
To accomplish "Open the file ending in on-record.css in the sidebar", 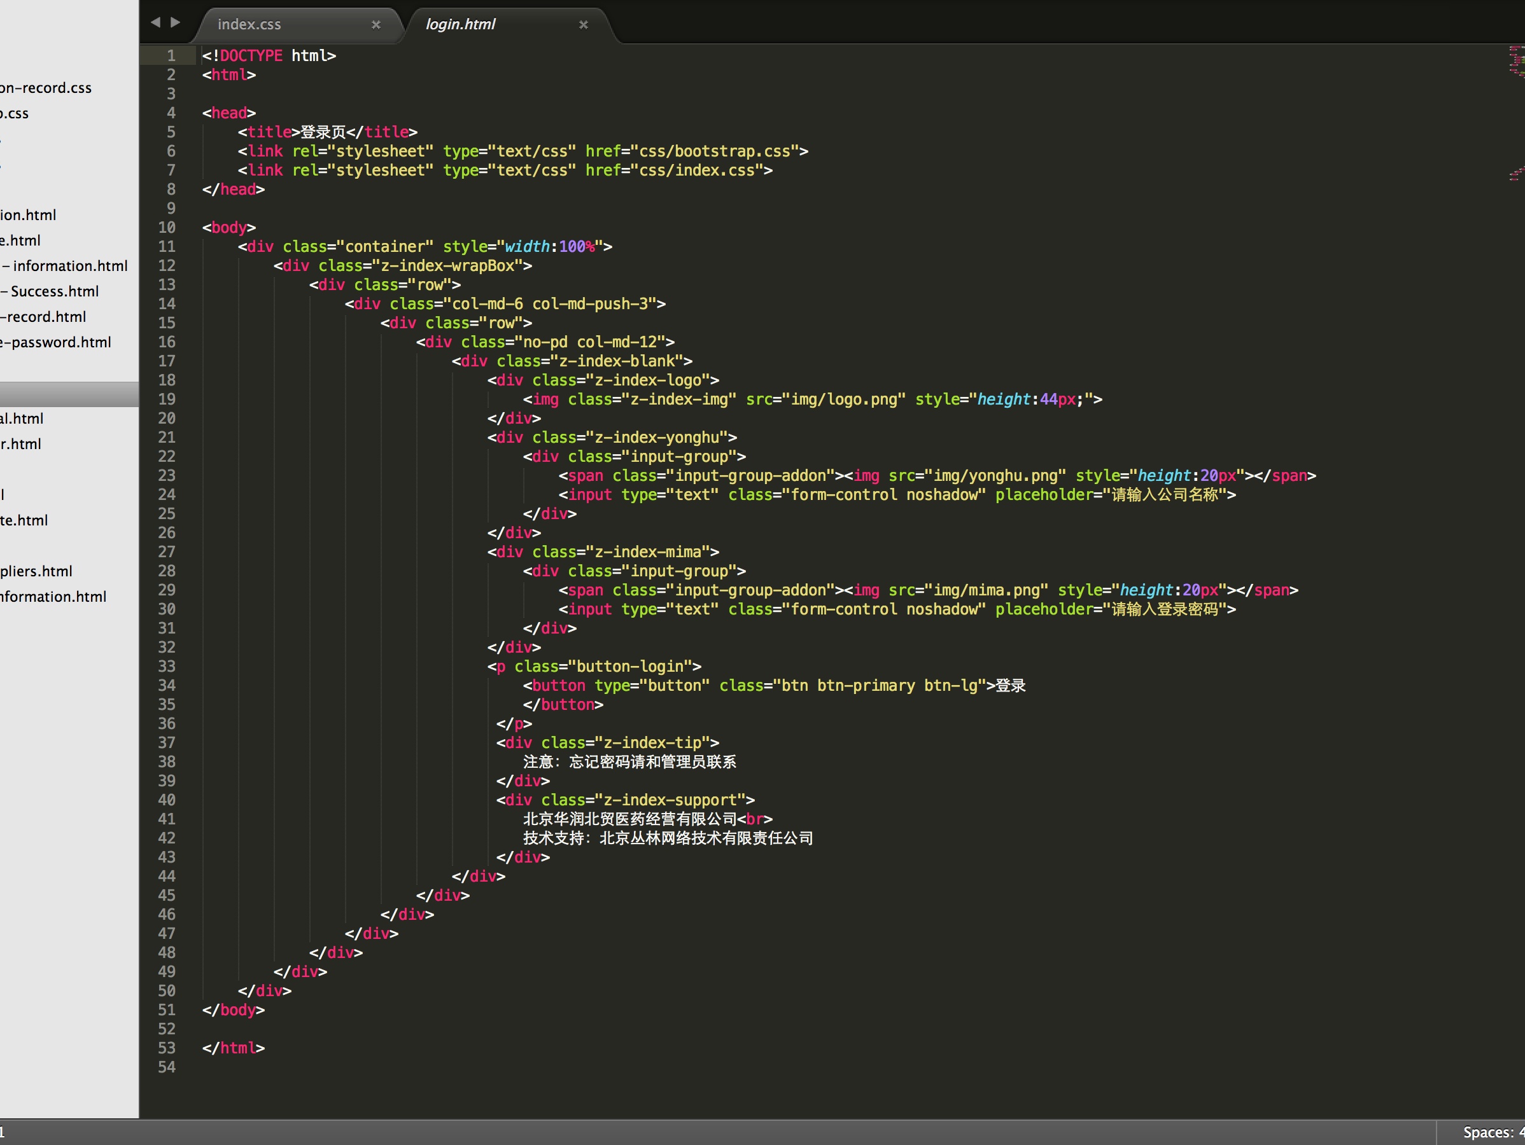I will pos(45,88).
